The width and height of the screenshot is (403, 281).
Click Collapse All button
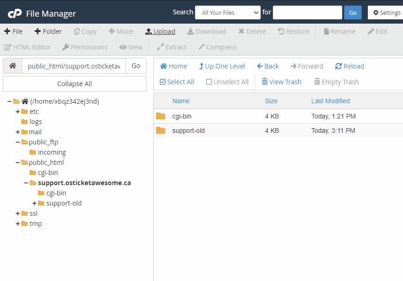[x=75, y=84]
